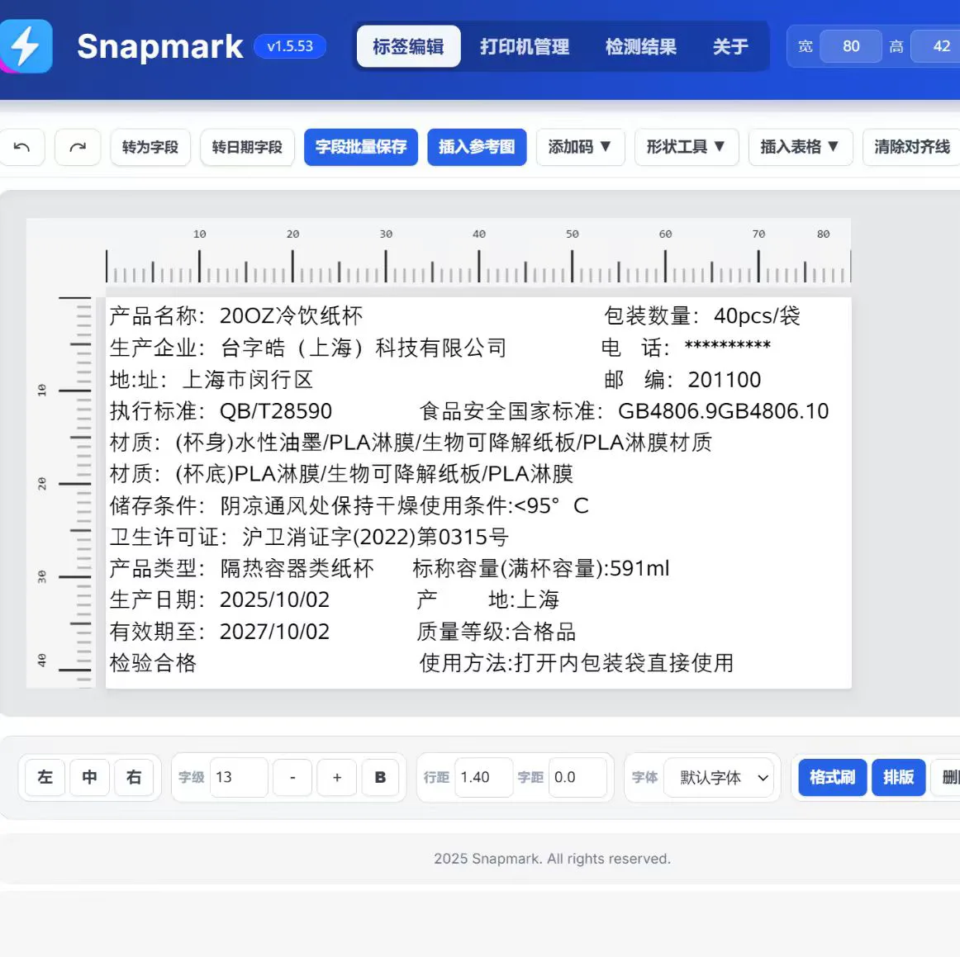The image size is (960, 957).
Task: Expand the 形状工具 dropdown
Action: point(687,147)
